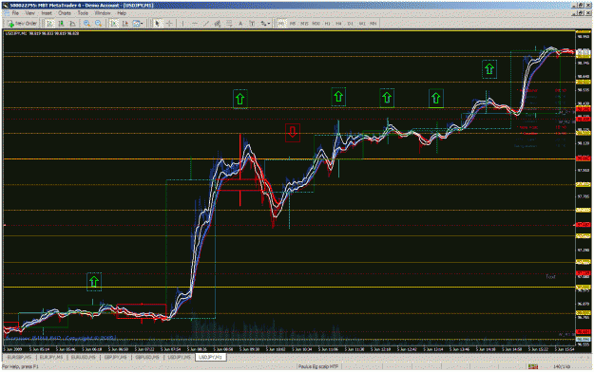Open the Tools menu
Viewport: 594px width, 372px height.
[83, 13]
